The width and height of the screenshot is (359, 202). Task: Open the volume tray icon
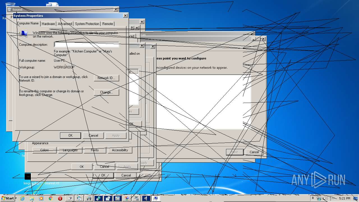[325, 198]
